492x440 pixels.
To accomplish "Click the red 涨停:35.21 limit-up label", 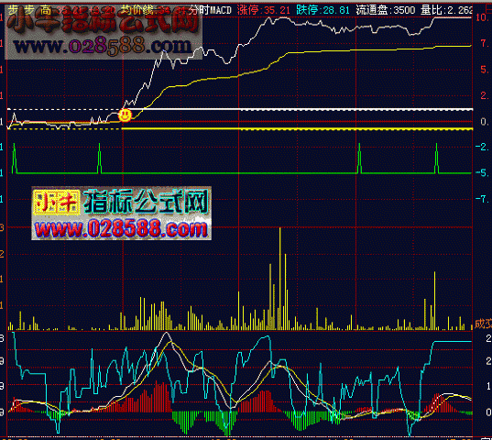I will pyautogui.click(x=264, y=10).
